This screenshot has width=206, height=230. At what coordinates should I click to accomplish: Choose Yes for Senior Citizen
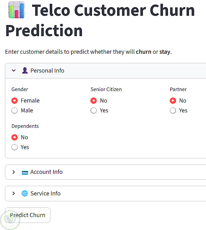94,111
